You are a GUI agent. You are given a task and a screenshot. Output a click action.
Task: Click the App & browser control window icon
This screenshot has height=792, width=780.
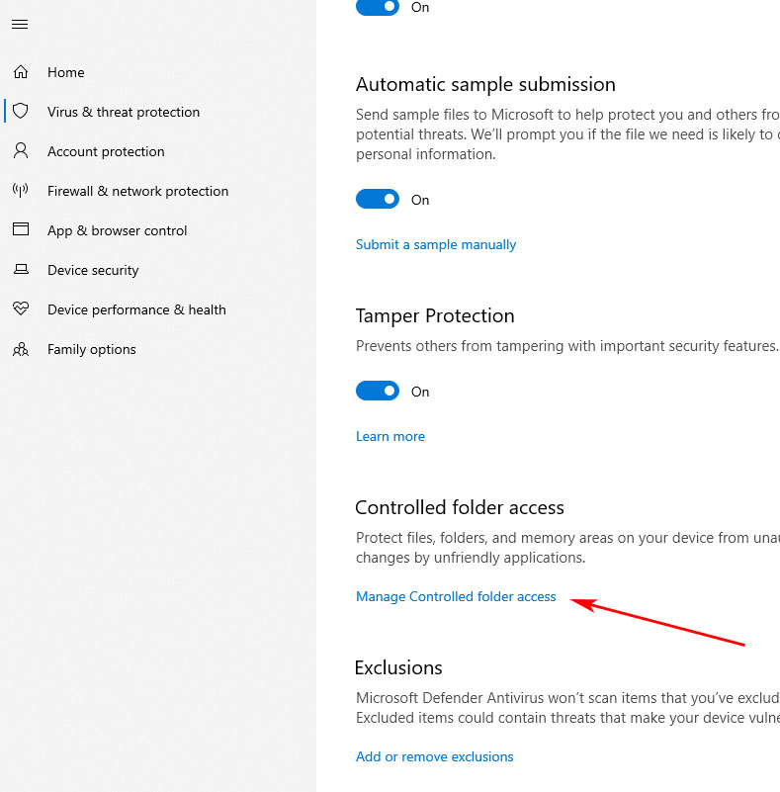pos(21,229)
